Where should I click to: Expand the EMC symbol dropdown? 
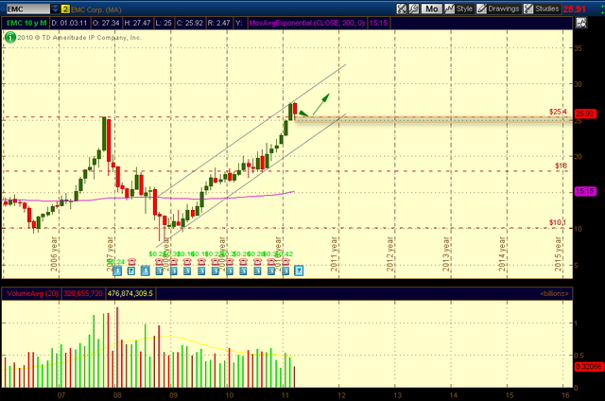(49, 8)
